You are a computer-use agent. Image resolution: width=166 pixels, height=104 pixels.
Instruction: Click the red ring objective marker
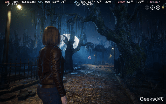tap(90, 58)
